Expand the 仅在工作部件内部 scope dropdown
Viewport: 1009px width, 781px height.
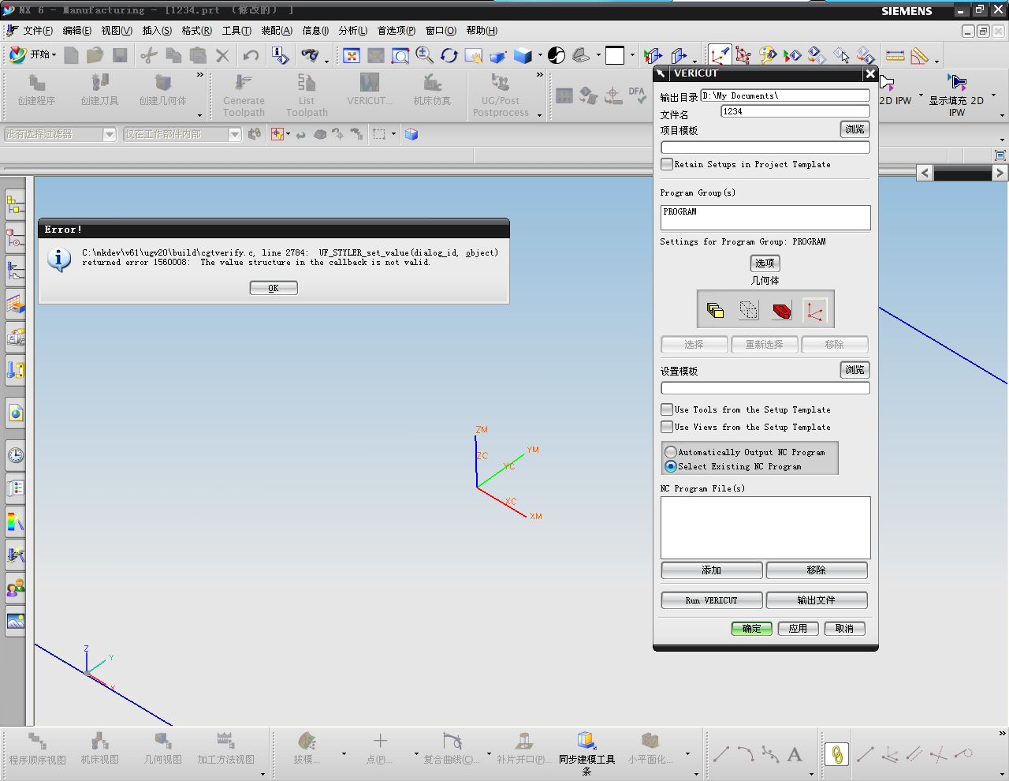click(x=234, y=134)
